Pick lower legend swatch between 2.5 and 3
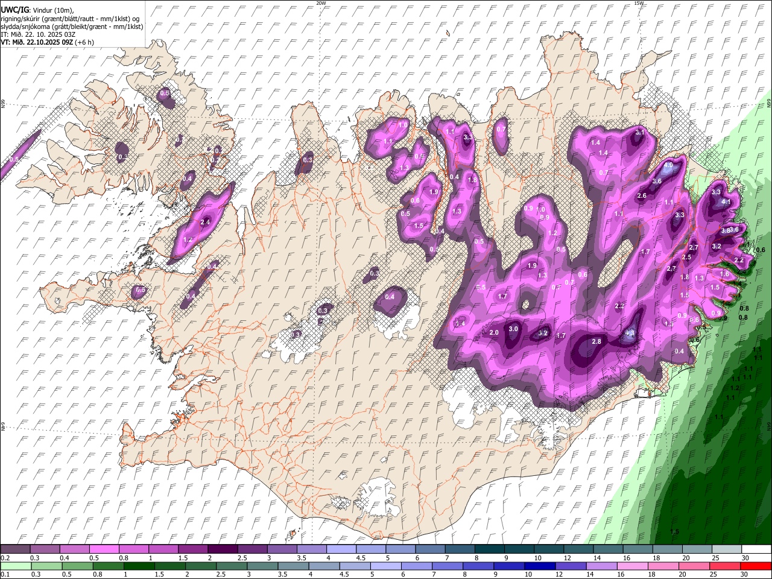772x579 pixels. (232, 566)
